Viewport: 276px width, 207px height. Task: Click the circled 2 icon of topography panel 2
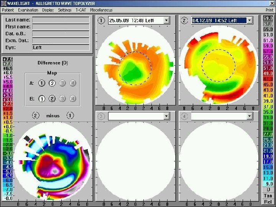[x=184, y=20]
